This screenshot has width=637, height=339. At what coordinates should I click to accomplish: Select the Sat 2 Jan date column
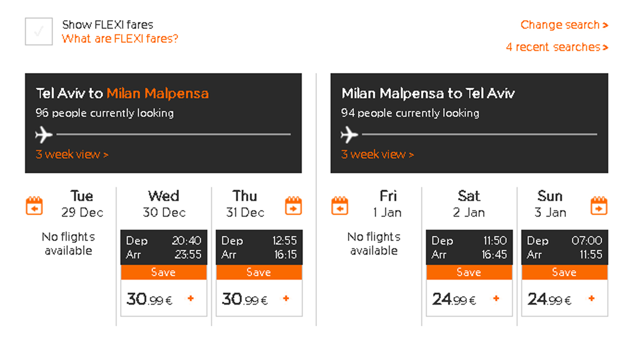click(x=469, y=204)
